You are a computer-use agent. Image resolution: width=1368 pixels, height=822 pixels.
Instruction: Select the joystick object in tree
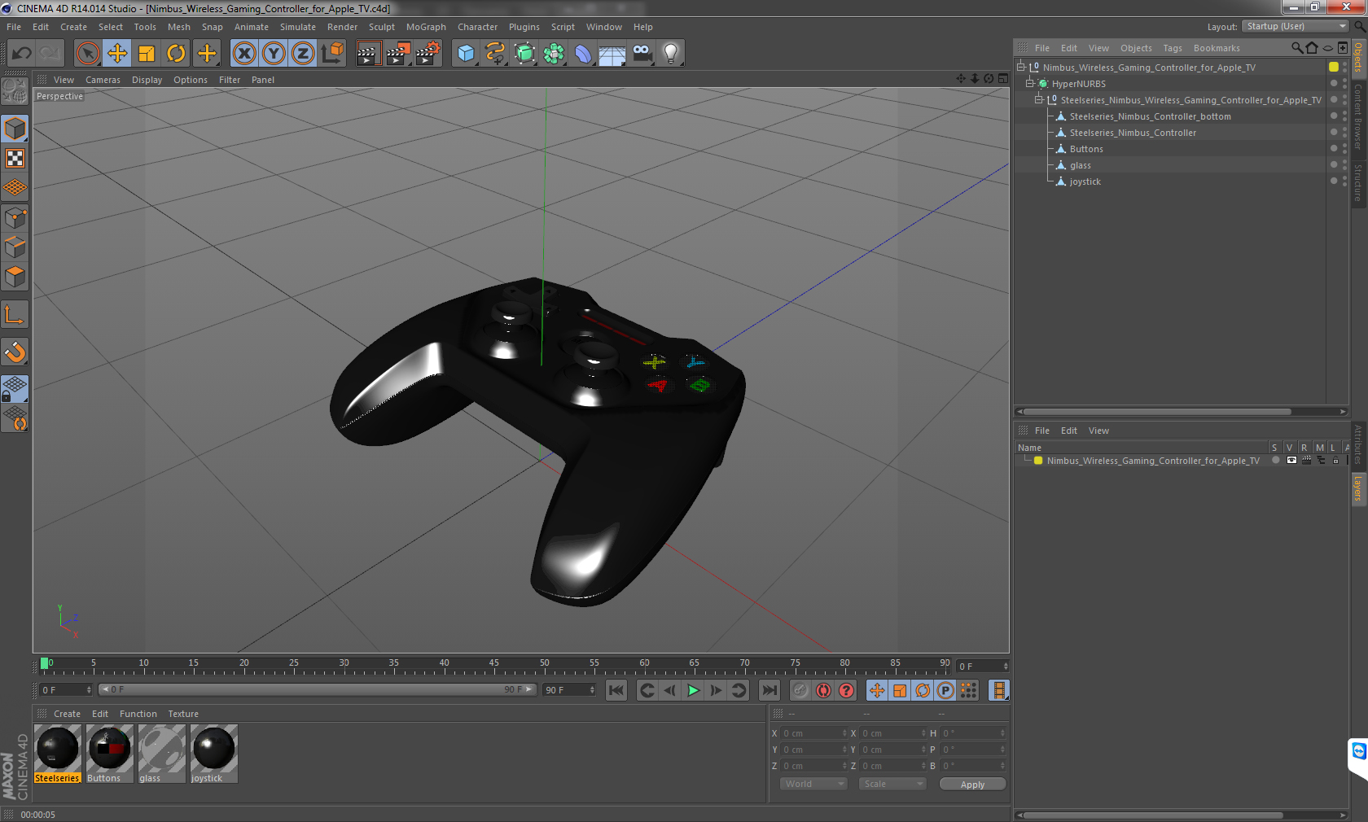click(x=1085, y=181)
